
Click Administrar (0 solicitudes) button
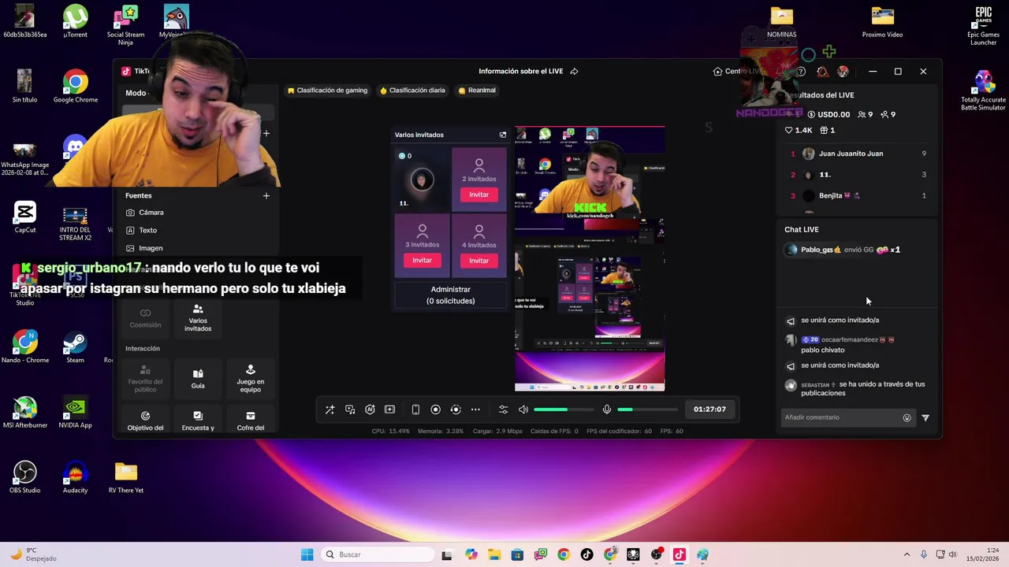point(450,295)
